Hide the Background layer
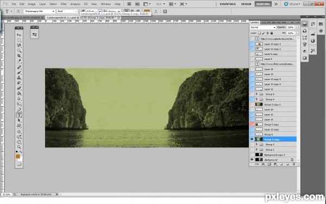This screenshot has width=326, height=204. tap(252, 159)
